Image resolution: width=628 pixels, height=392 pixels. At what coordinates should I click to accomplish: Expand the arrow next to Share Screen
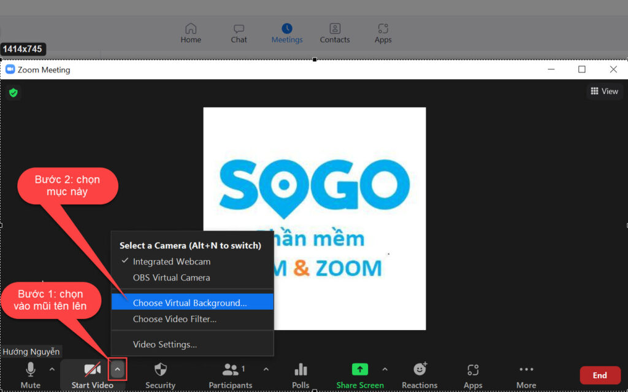click(385, 369)
